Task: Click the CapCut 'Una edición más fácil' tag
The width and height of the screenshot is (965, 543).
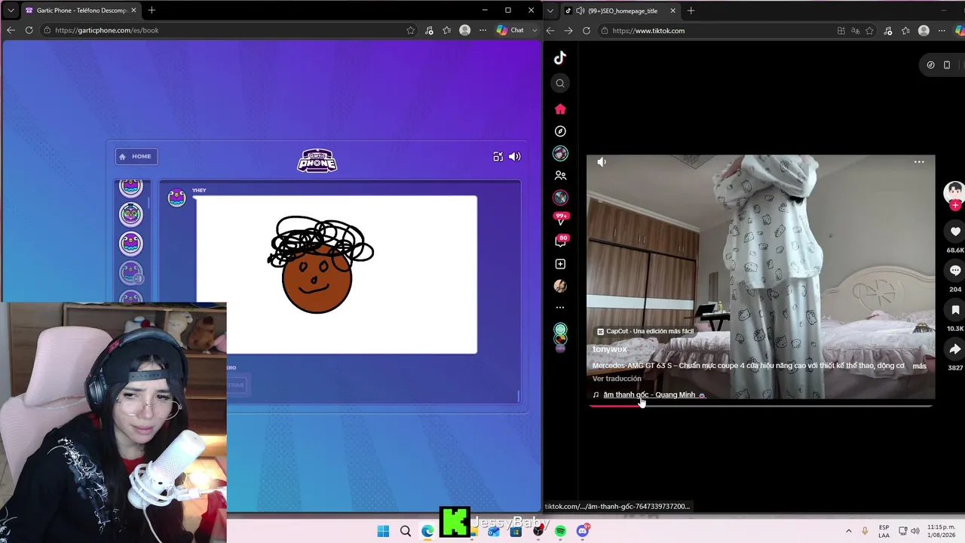Action: (x=645, y=331)
